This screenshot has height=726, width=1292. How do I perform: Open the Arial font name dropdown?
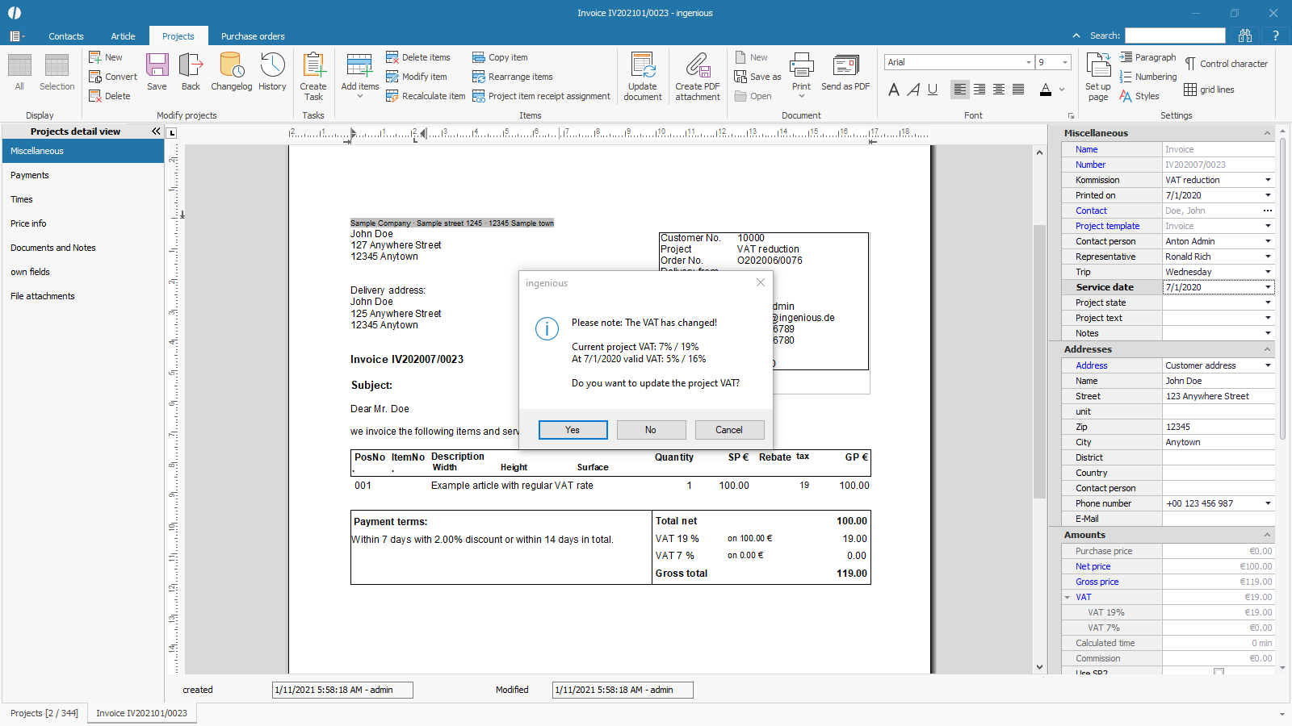click(x=1028, y=62)
